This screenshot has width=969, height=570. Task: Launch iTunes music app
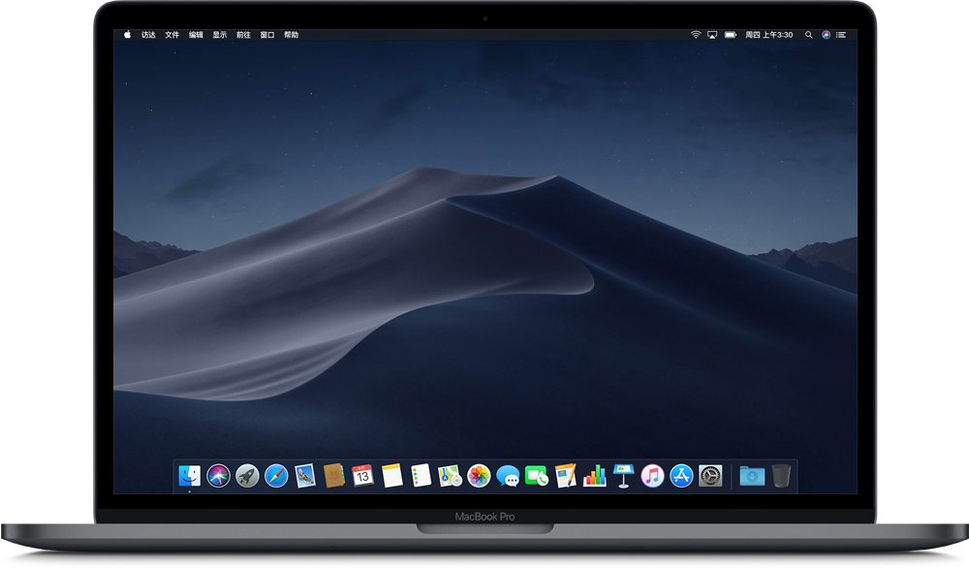coord(652,476)
